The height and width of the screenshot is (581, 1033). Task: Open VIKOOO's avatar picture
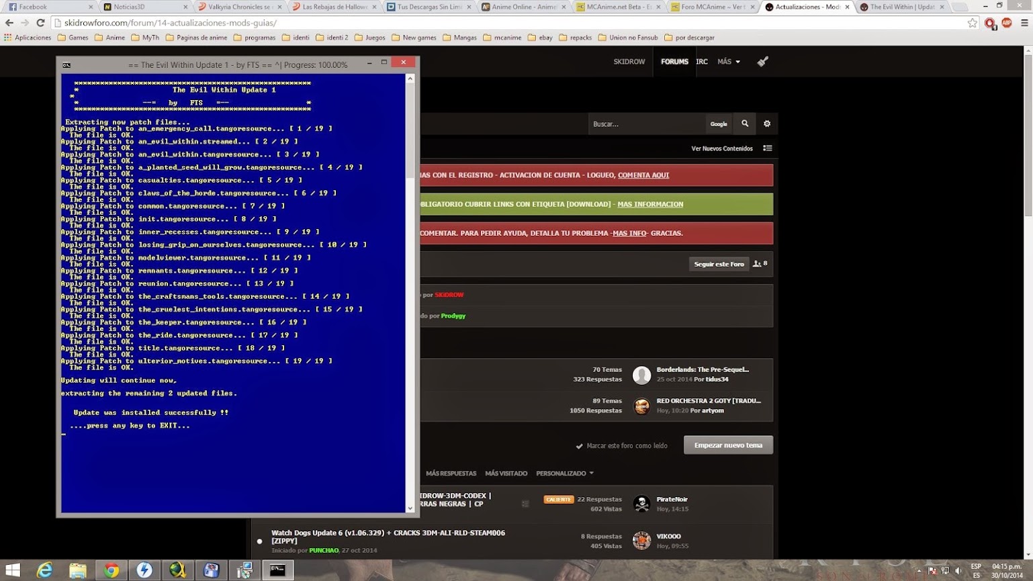641,541
